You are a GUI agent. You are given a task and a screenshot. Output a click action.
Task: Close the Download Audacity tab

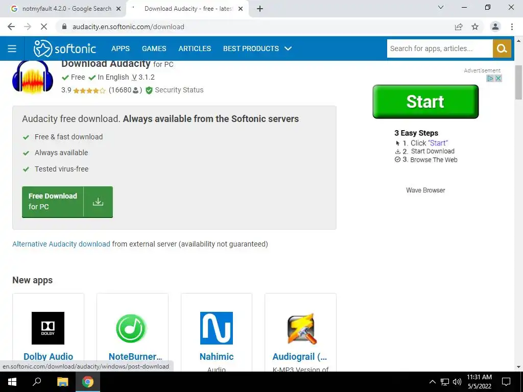(241, 9)
